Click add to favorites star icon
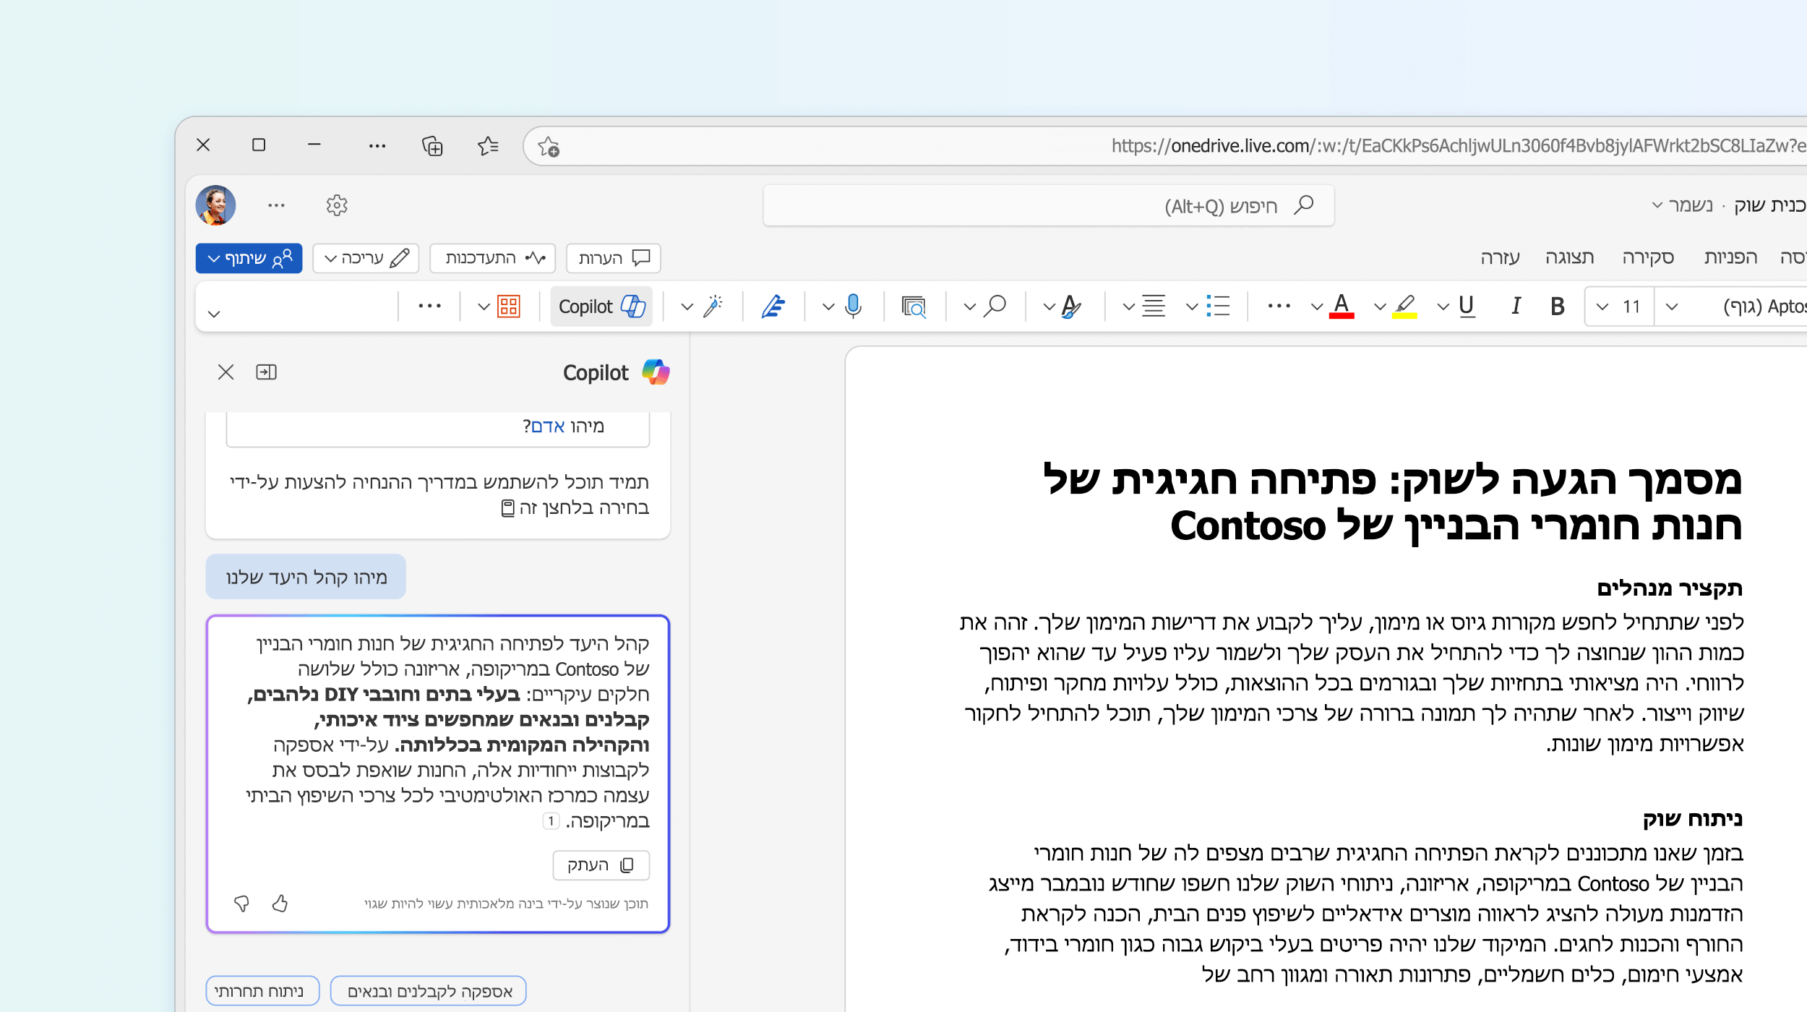This screenshot has width=1807, height=1012. tap(549, 147)
